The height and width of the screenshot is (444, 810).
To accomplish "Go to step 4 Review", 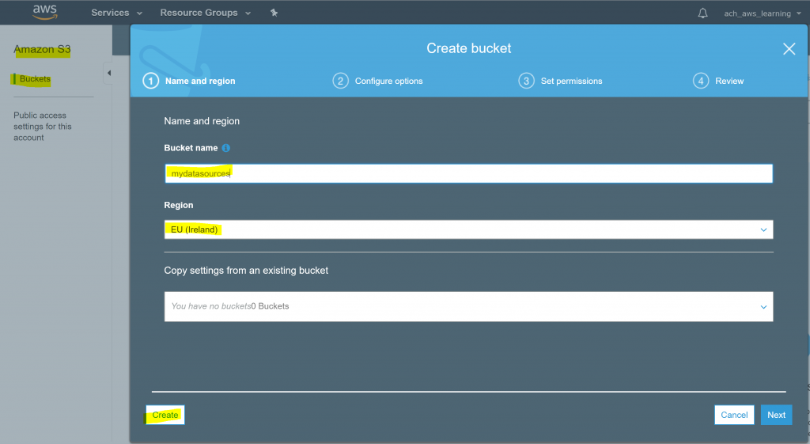I will pyautogui.click(x=718, y=82).
